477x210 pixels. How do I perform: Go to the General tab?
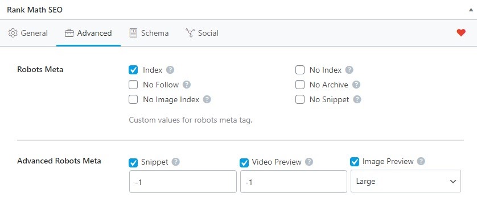click(x=28, y=33)
